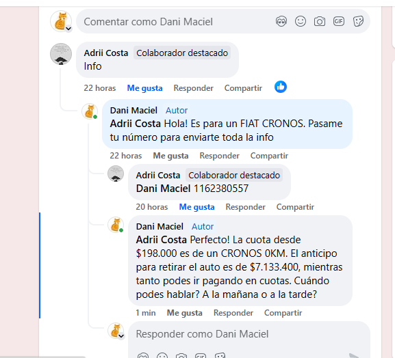
Task: Open identity dropdown beside Responder como box
Action: 121,336
